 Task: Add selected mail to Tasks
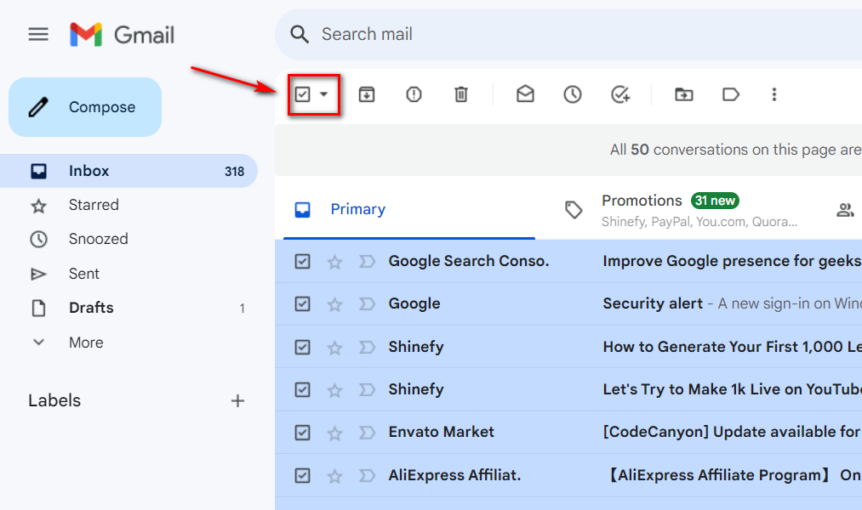coord(620,94)
